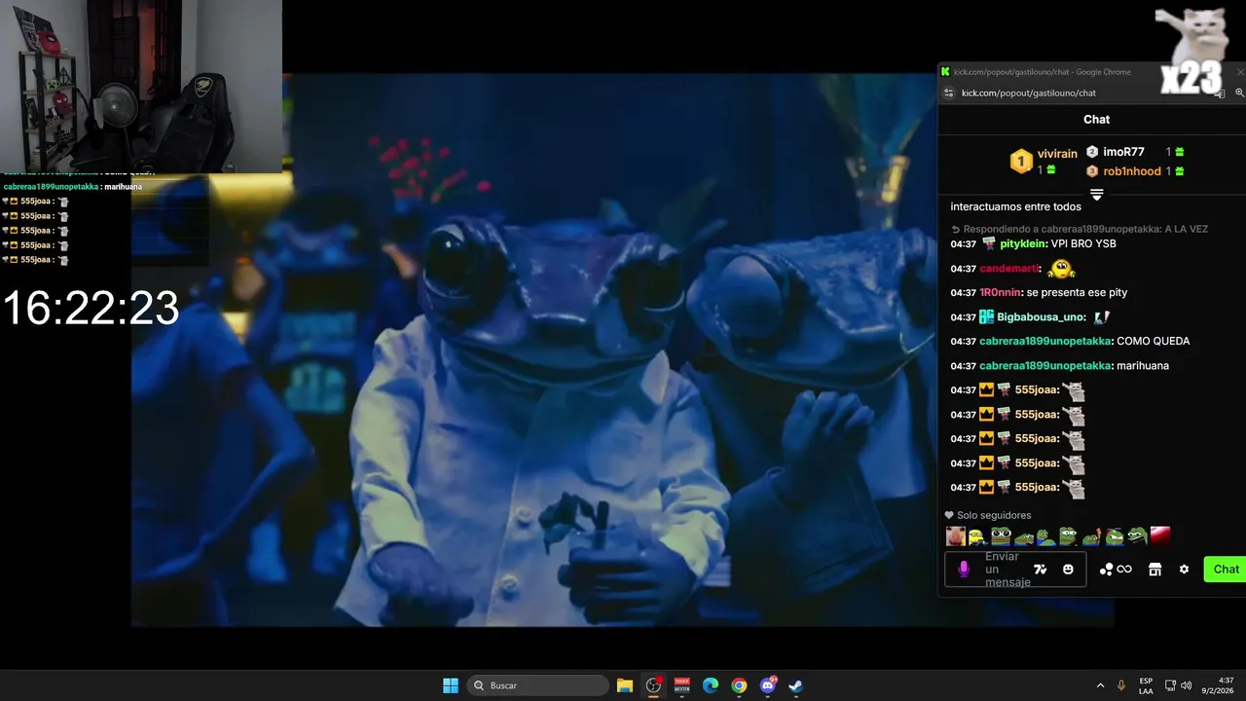Click username candemarti in chat
Screen dimensions: 1246x701
point(1009,268)
